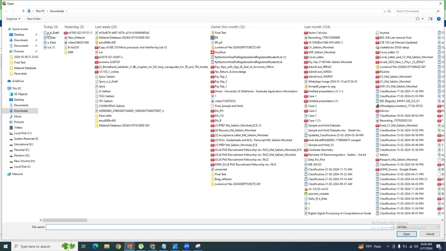Screen dimensions: 446x251
Task: Collapse the Earlier this month (32) group
Action: pyautogui.click(x=228, y=27)
